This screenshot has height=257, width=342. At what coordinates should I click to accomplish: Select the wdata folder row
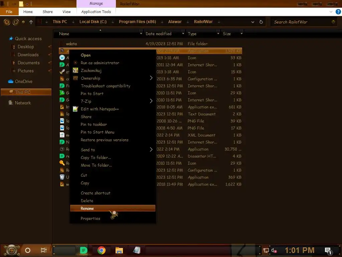click(150, 44)
